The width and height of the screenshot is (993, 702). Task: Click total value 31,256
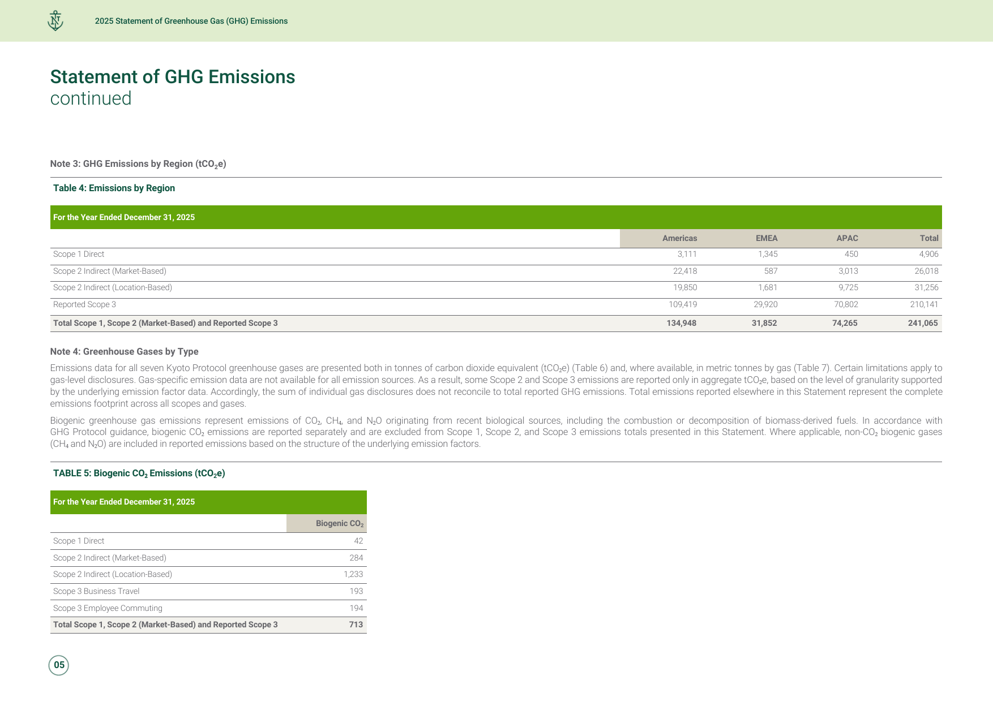pyautogui.click(x=927, y=288)
